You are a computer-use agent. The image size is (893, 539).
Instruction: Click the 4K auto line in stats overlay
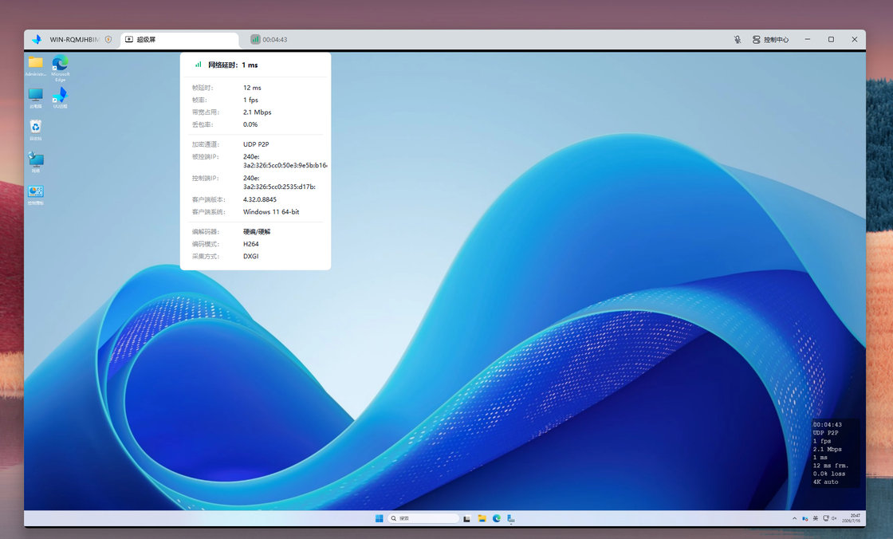click(826, 482)
